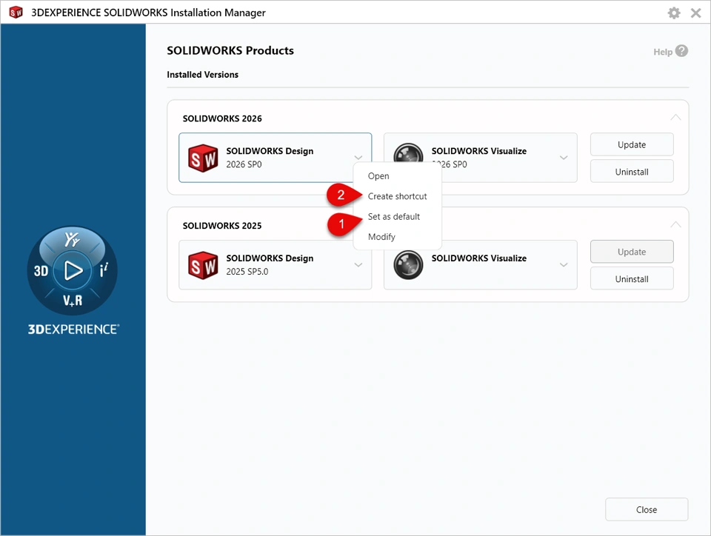Click the SOLIDWORKS Visualize 2026 lens icon
Viewport: 711px width, 536px height.
pyautogui.click(x=407, y=153)
